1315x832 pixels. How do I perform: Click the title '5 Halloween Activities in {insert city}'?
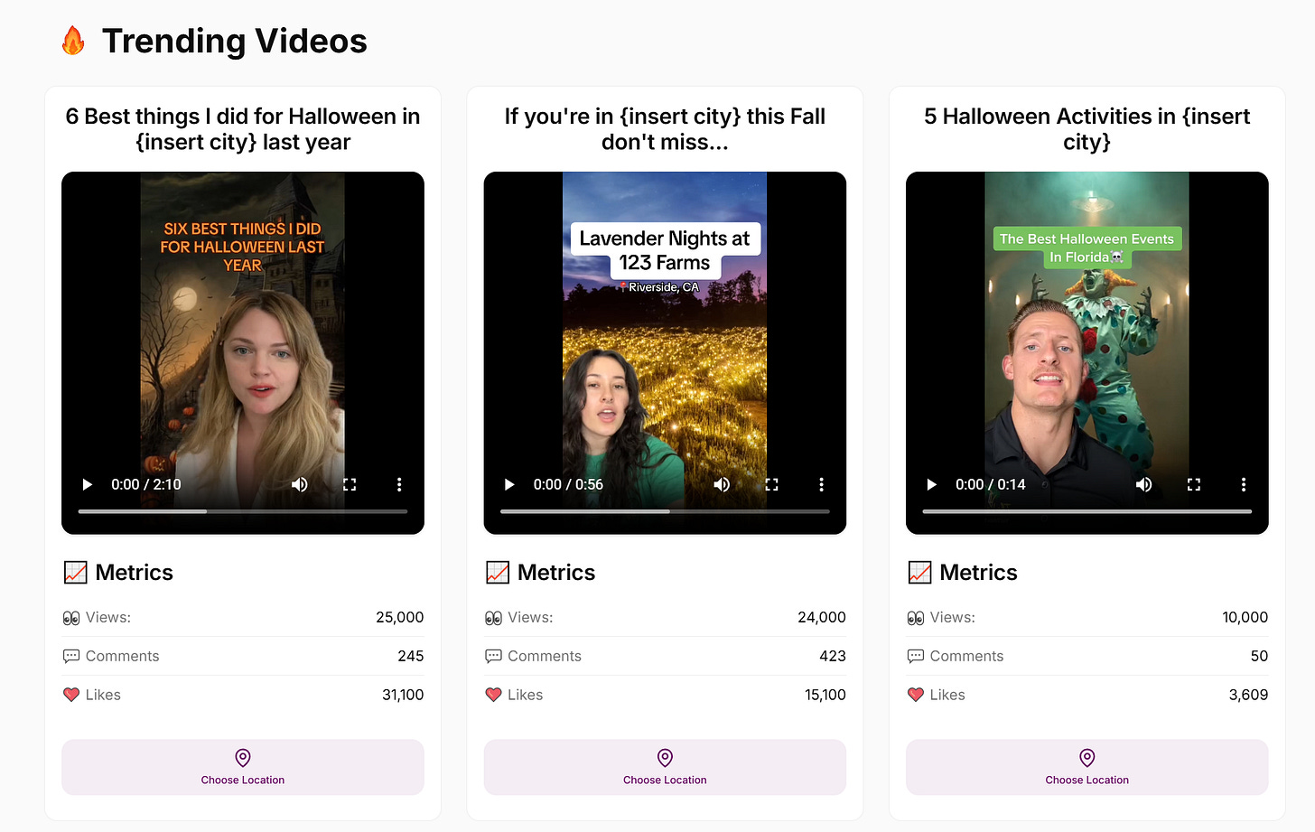1087,129
